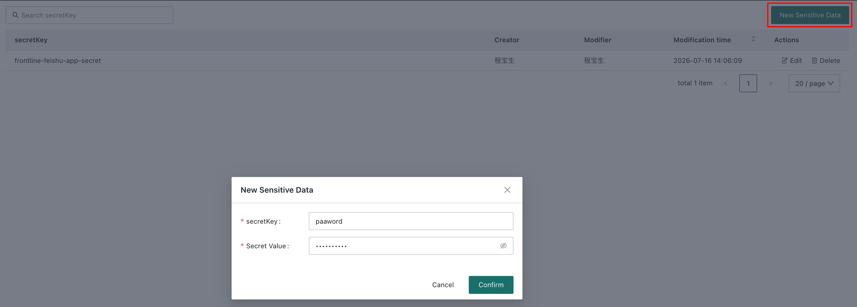The image size is (857, 307).
Task: Sort by Modification time arrows
Action: pyautogui.click(x=753, y=39)
